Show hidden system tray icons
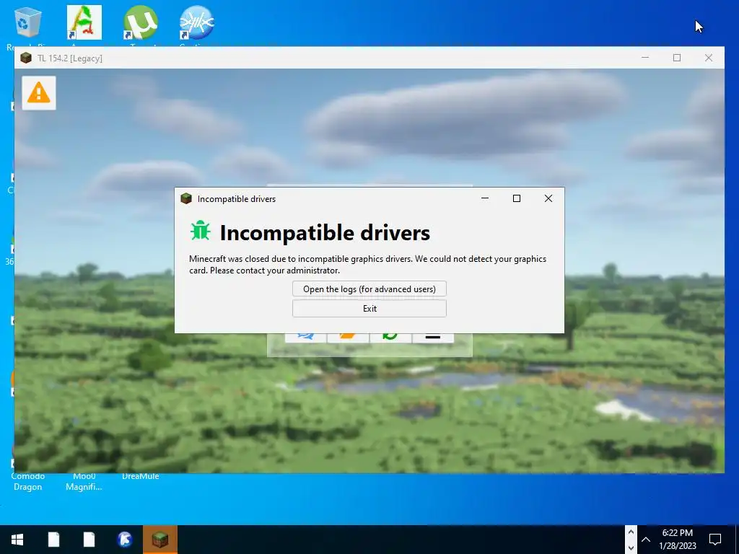The width and height of the screenshot is (739, 554). (646, 540)
